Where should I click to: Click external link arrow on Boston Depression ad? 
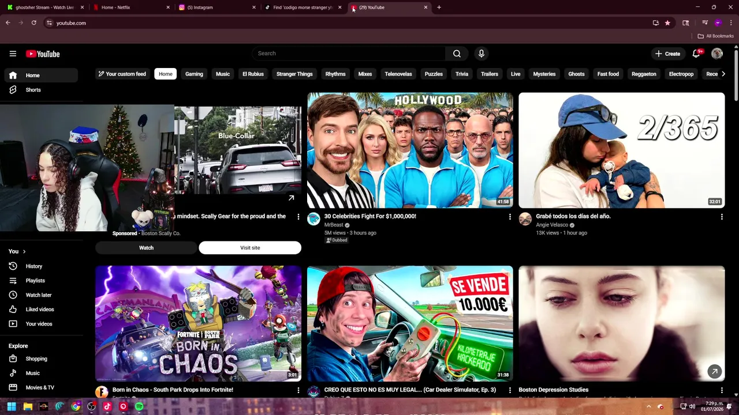coord(714,371)
